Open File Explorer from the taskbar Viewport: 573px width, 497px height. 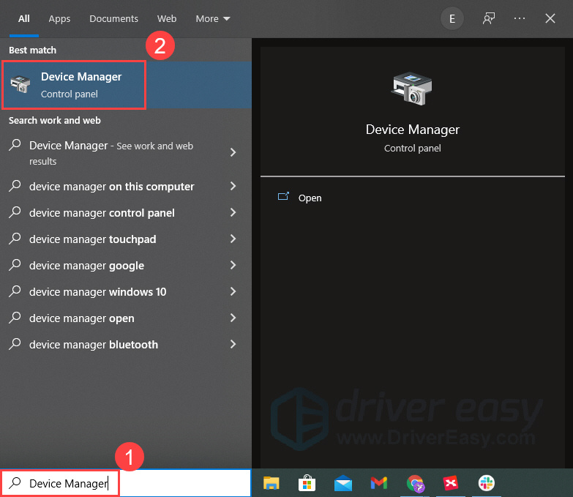[271, 483]
